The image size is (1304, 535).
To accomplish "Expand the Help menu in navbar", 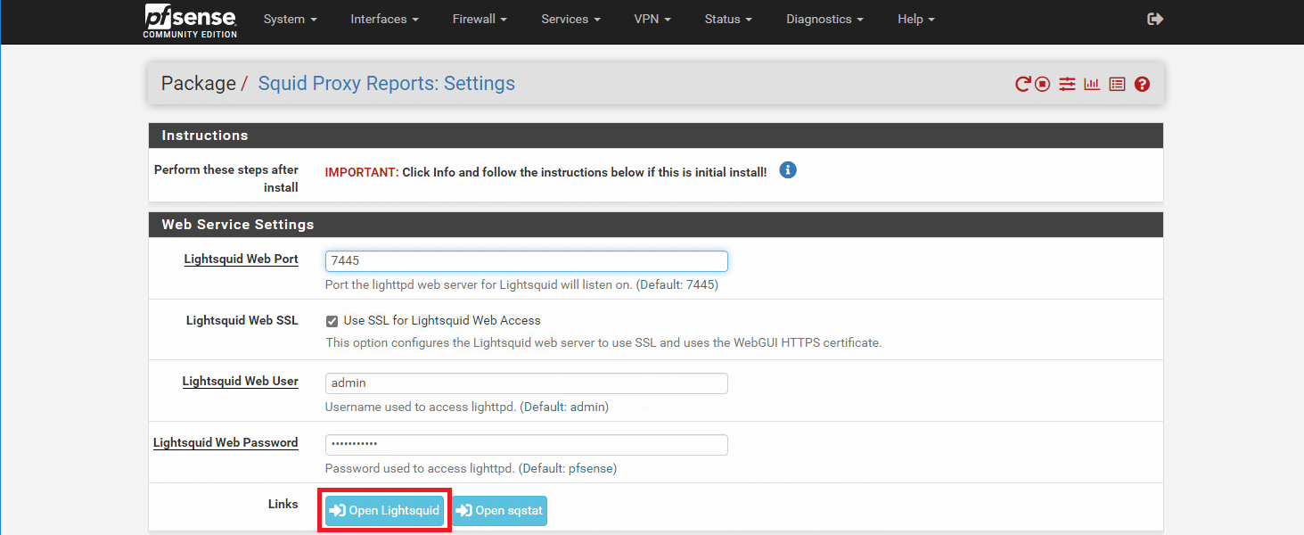I will click(x=916, y=19).
